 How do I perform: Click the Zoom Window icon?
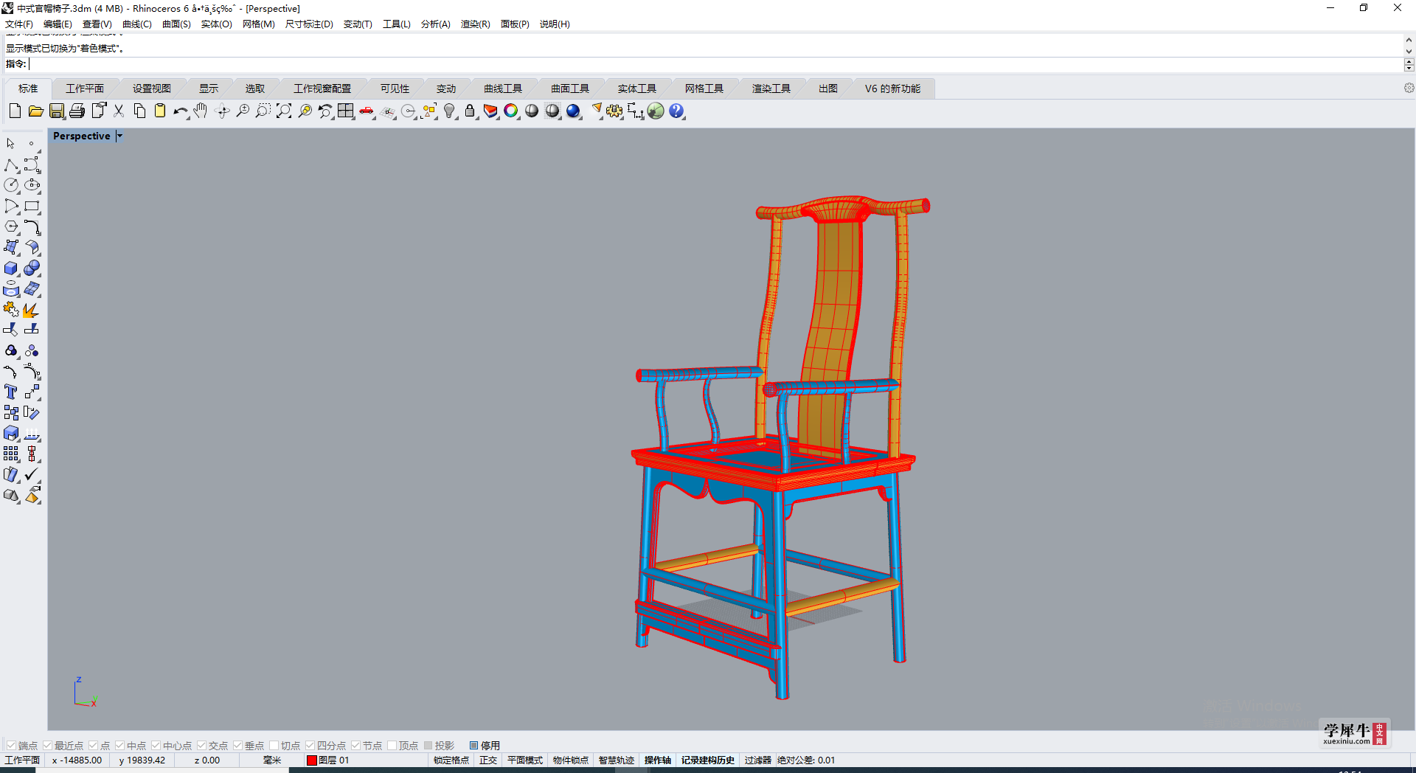point(263,111)
